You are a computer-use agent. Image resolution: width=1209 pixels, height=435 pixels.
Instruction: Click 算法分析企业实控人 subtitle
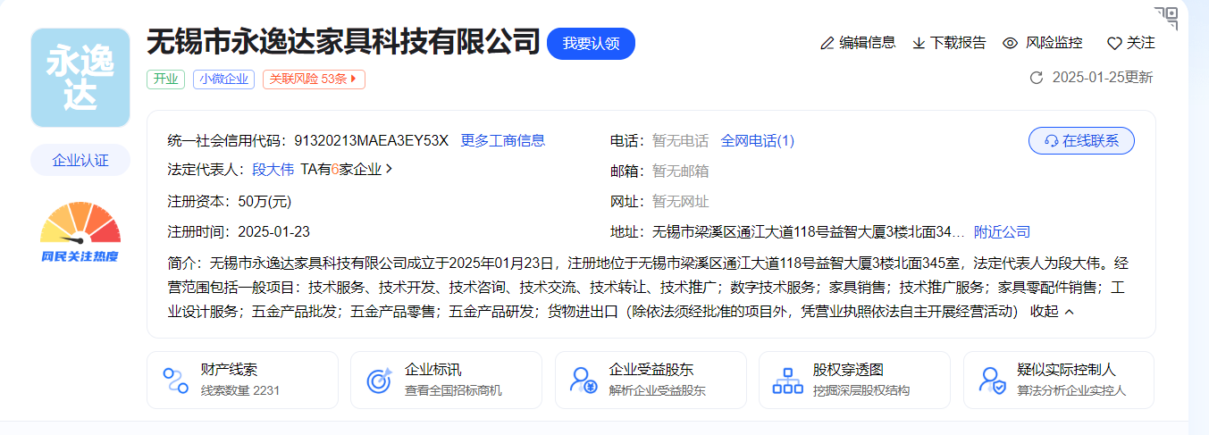pos(1071,390)
